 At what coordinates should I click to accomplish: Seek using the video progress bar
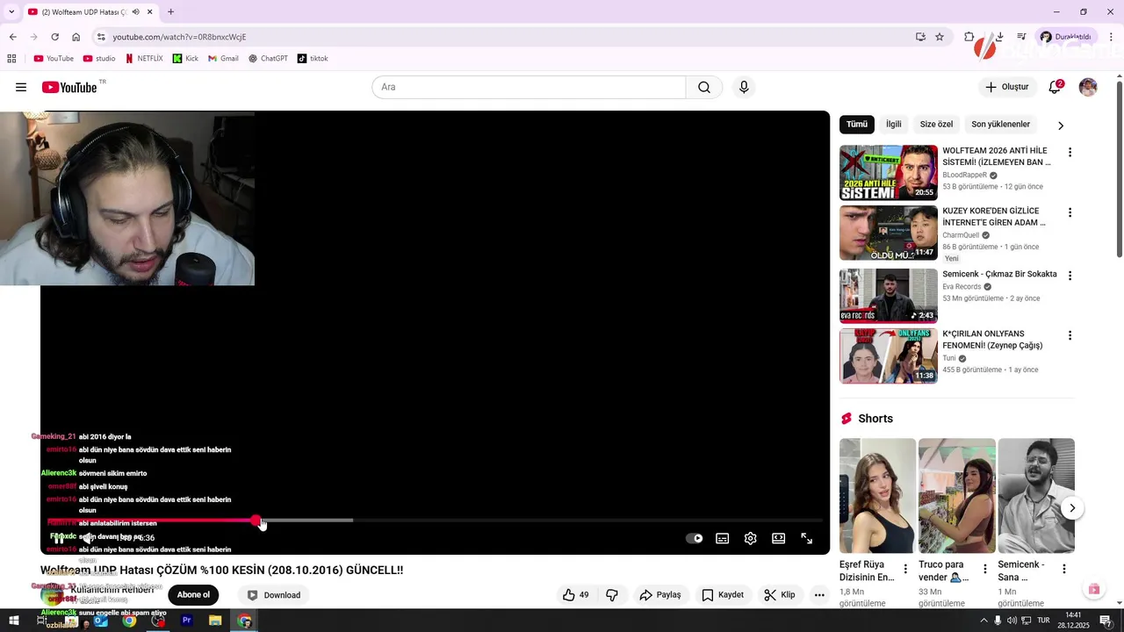pyautogui.click(x=435, y=521)
